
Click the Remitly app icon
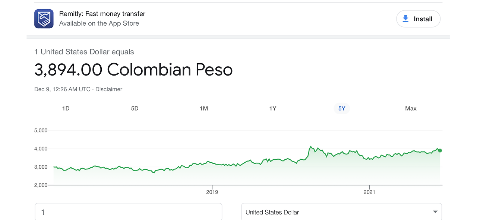(44, 19)
